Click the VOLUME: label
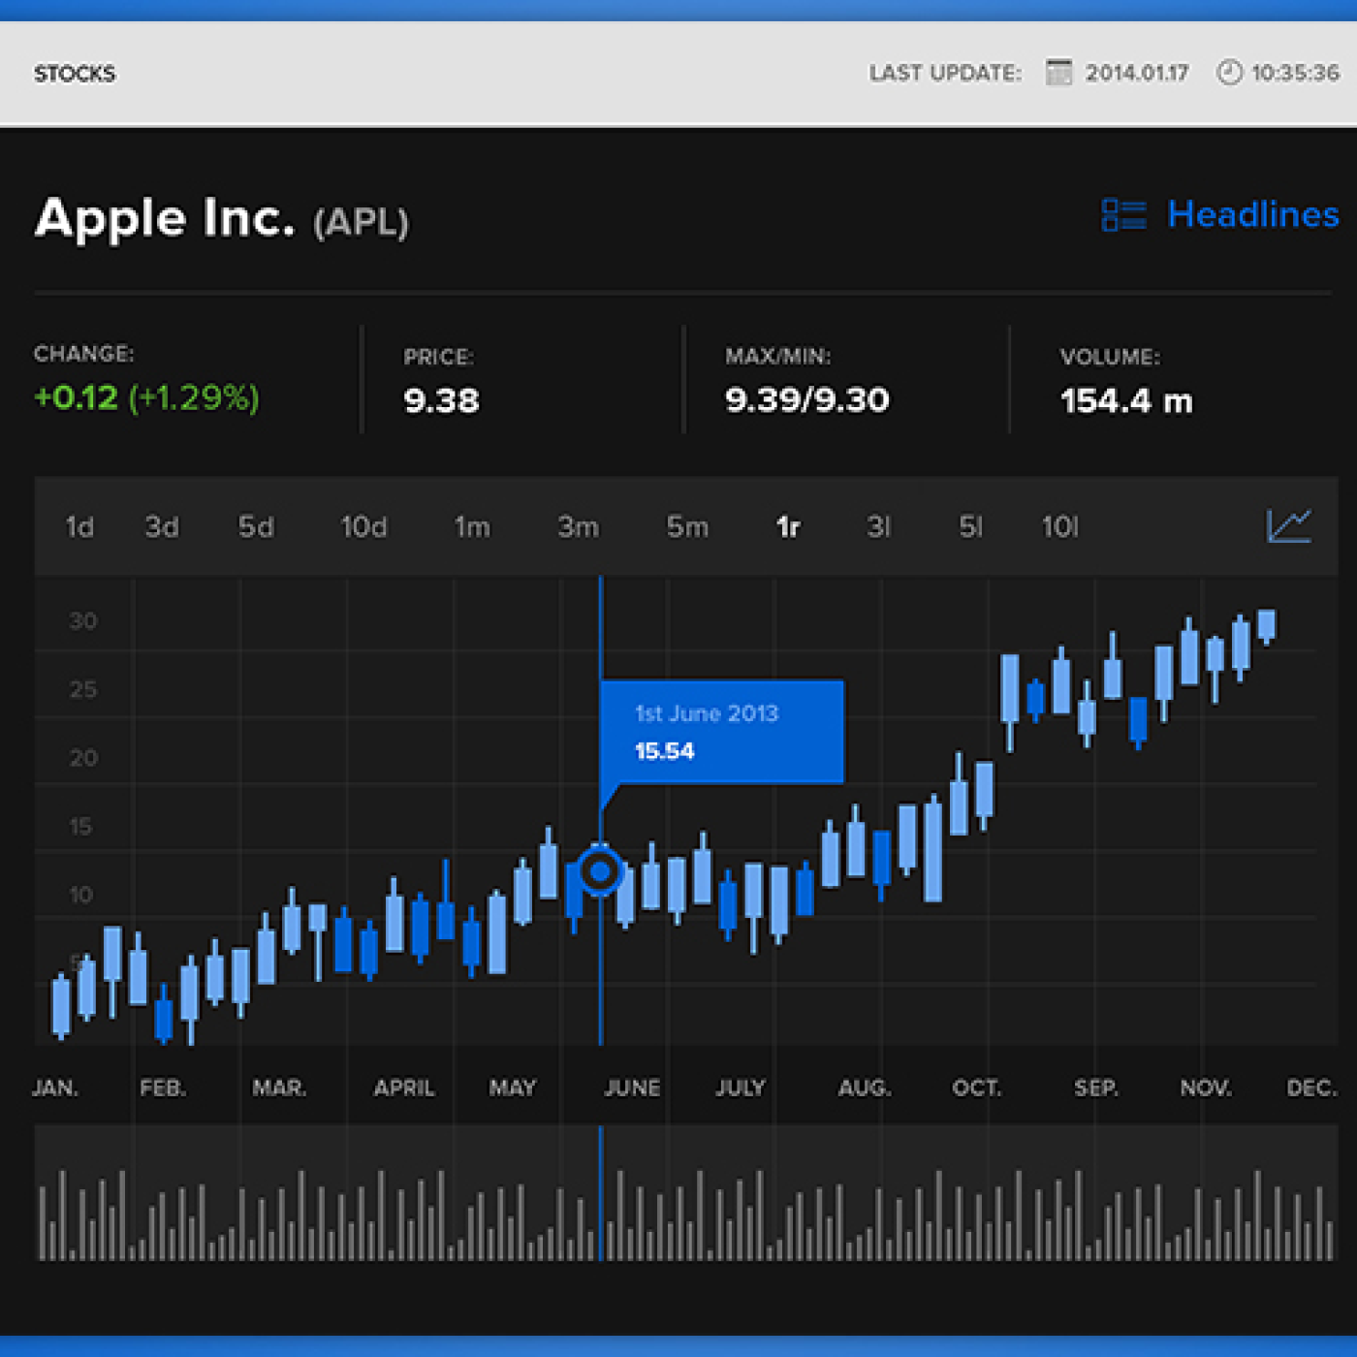1357x1357 pixels. [1110, 358]
